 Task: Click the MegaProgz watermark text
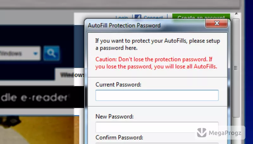225,133
